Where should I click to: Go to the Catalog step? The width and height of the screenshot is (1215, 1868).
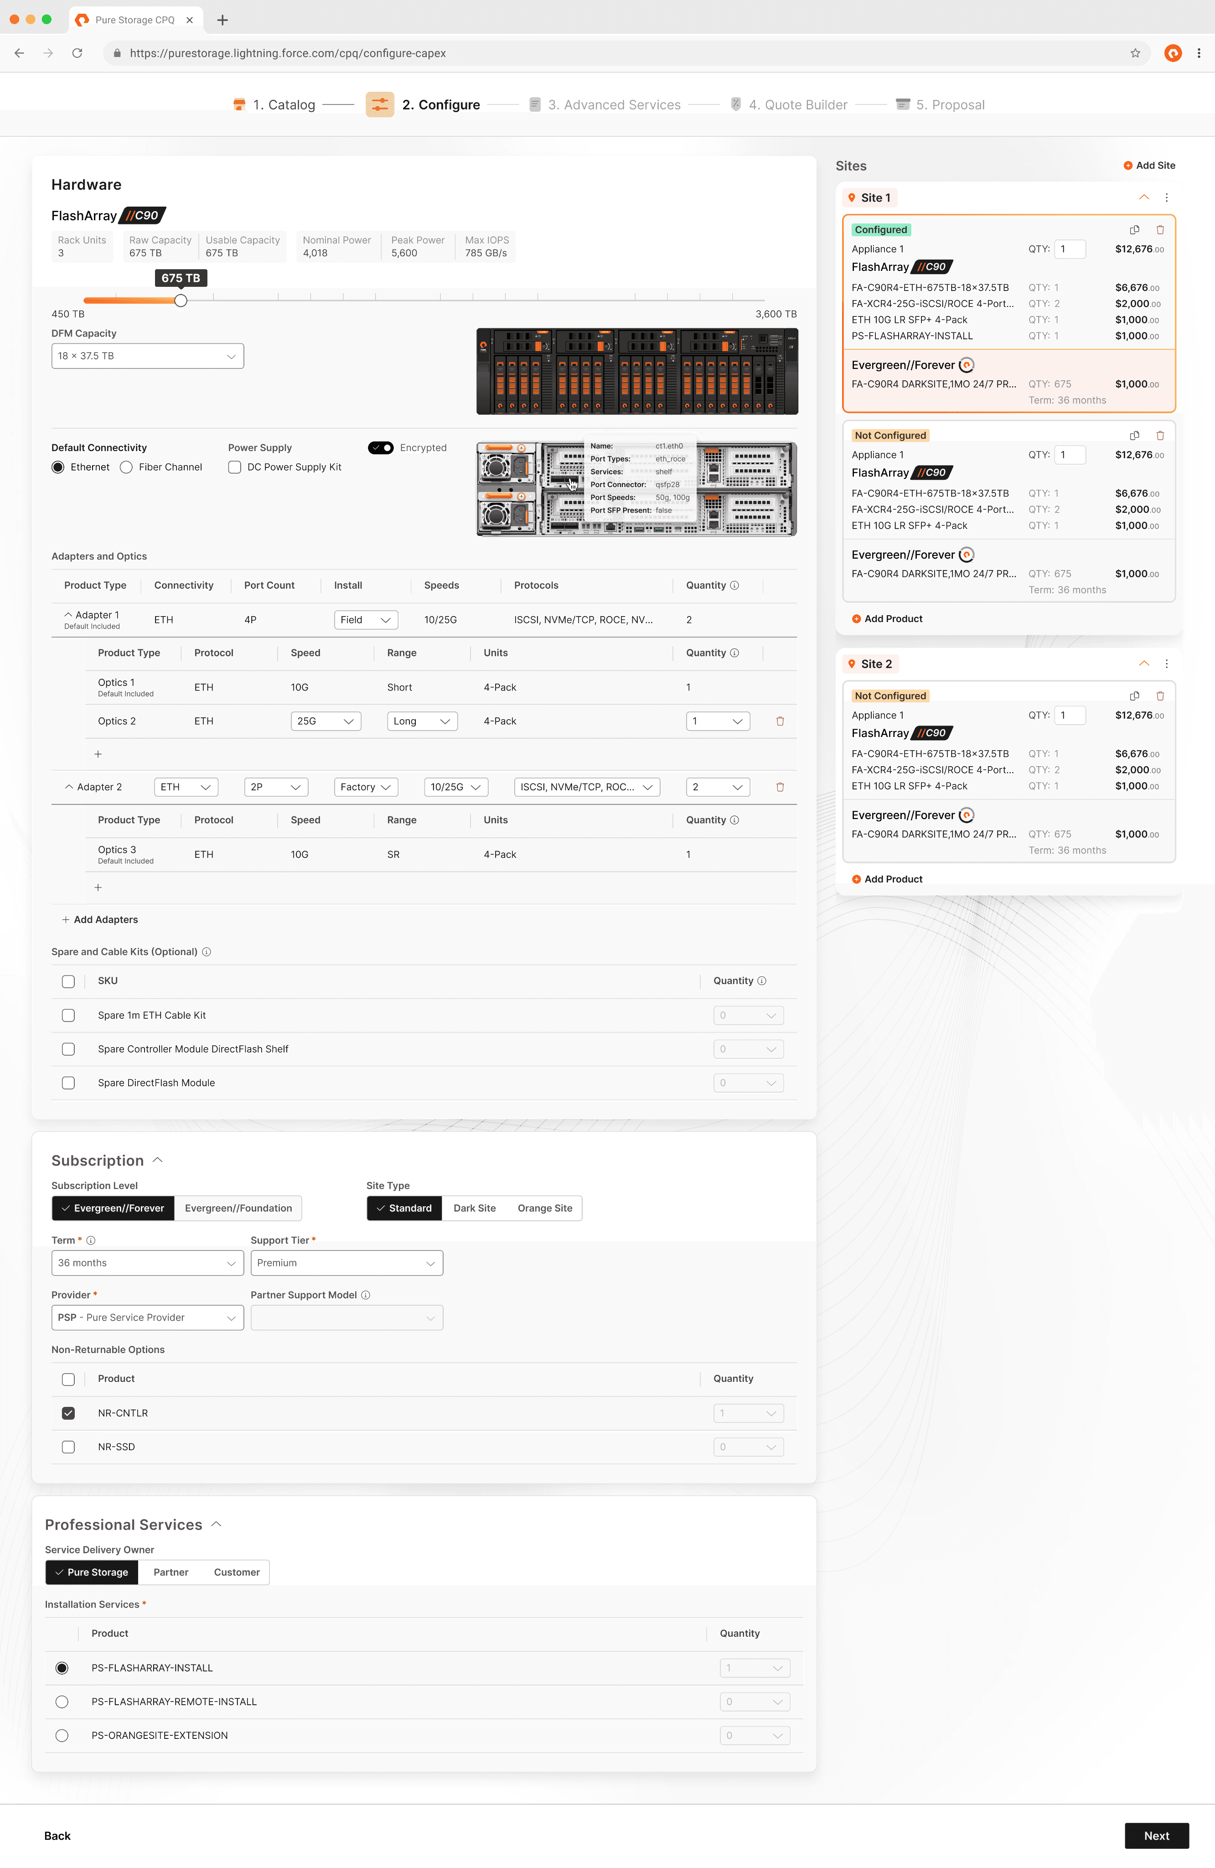[283, 105]
